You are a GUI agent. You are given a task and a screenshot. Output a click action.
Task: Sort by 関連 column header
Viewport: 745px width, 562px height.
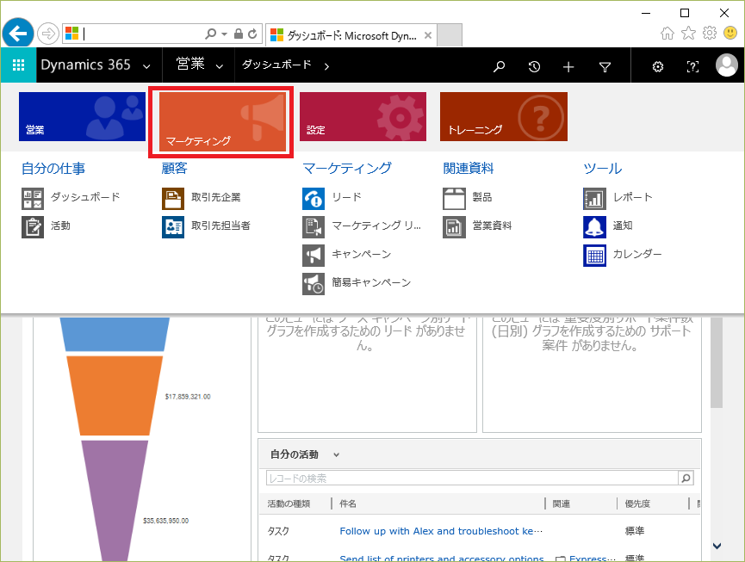pos(562,503)
